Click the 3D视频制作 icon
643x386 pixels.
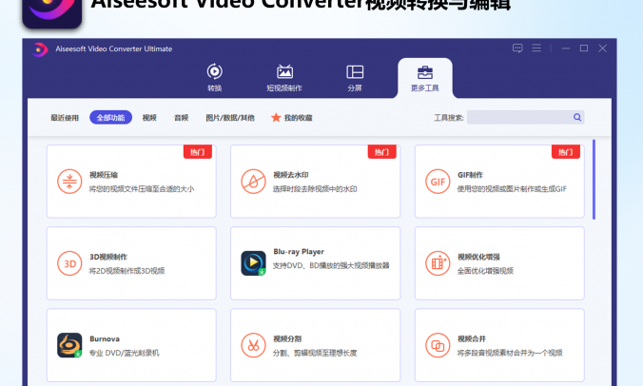click(69, 263)
